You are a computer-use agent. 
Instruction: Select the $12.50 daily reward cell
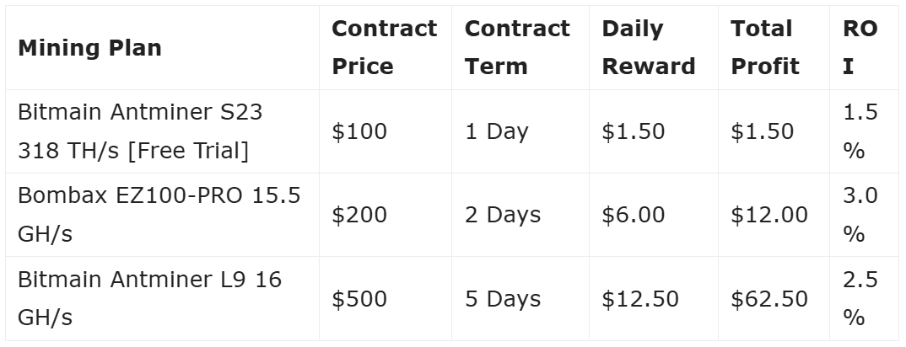tap(639, 299)
